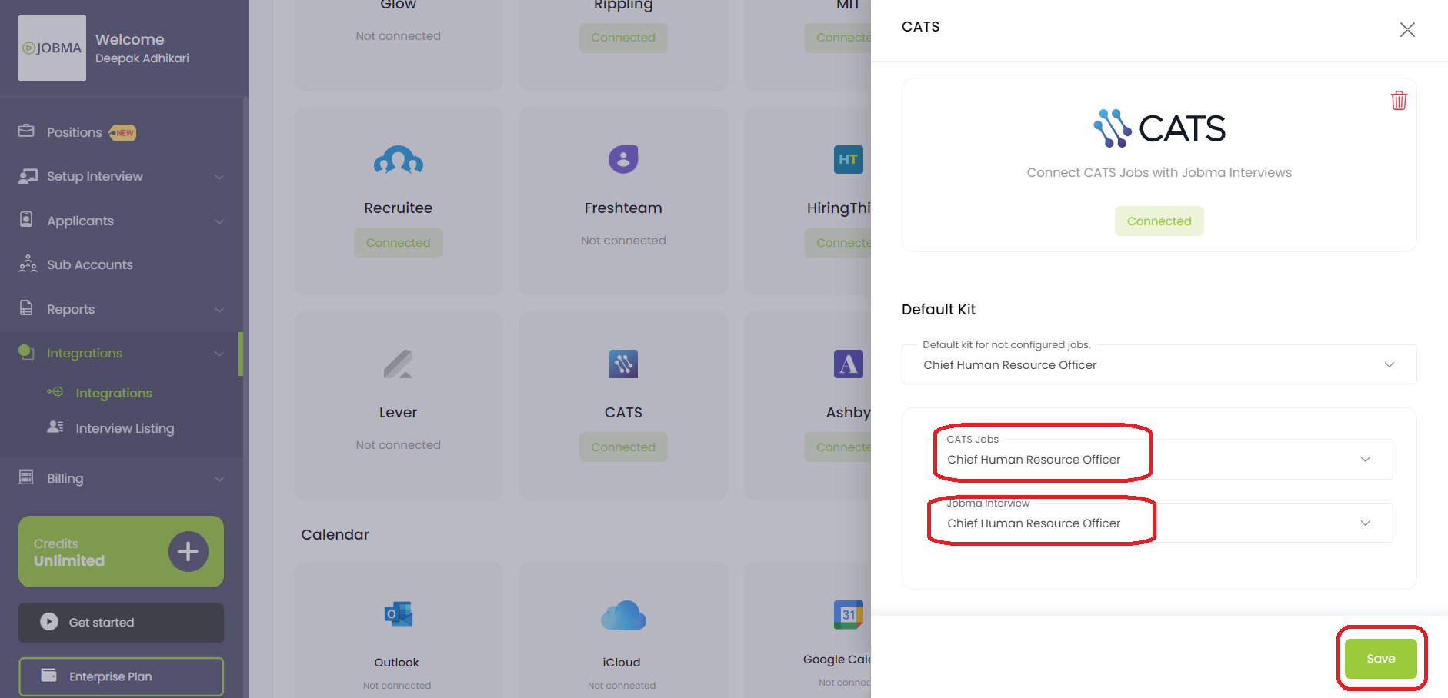This screenshot has height=698, width=1448.
Task: Click the Get started play icon
Action: (49, 622)
